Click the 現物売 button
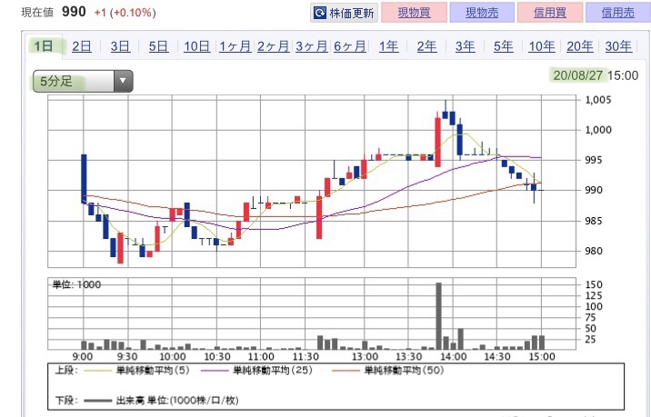 click(x=482, y=13)
